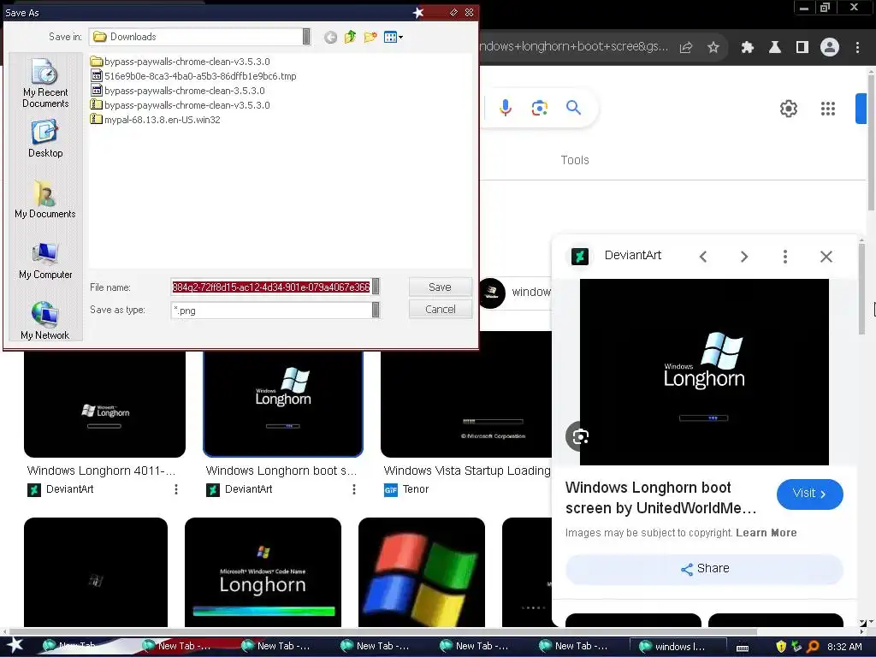
Task: Open Windows Longhorn 4011 thumbnail
Action: tap(104, 404)
